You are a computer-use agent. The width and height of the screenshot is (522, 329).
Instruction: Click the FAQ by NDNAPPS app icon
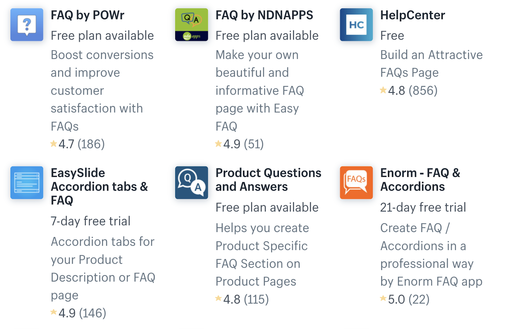pyautogui.click(x=192, y=25)
